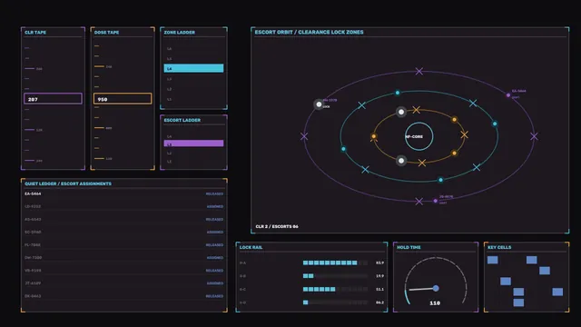Select the teal X marker at upper-right of middle orbit
The width and height of the screenshot is (581, 327).
point(473,103)
